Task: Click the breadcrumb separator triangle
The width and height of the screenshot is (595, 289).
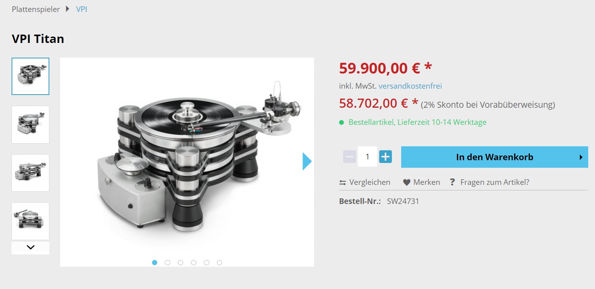Action: click(68, 9)
